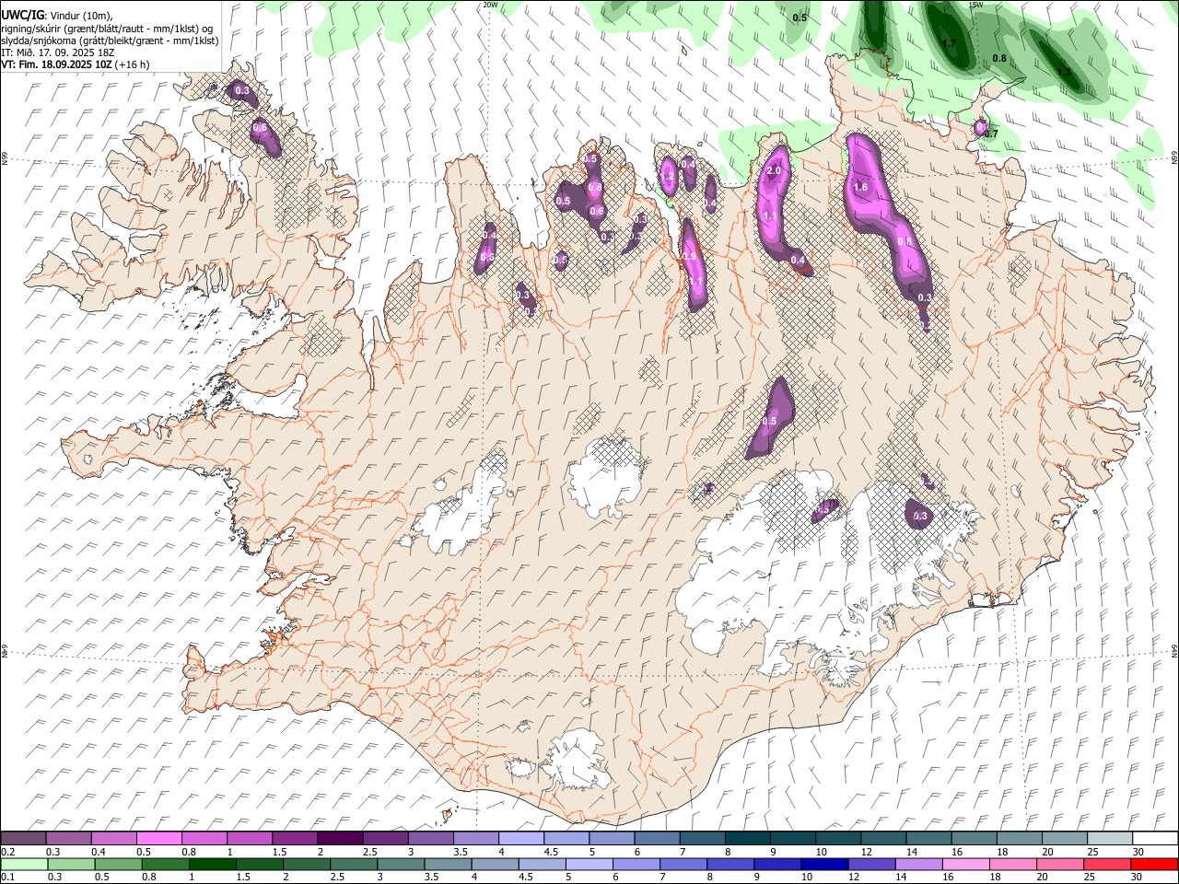Click the (+16 h) forecast offset

[133, 64]
